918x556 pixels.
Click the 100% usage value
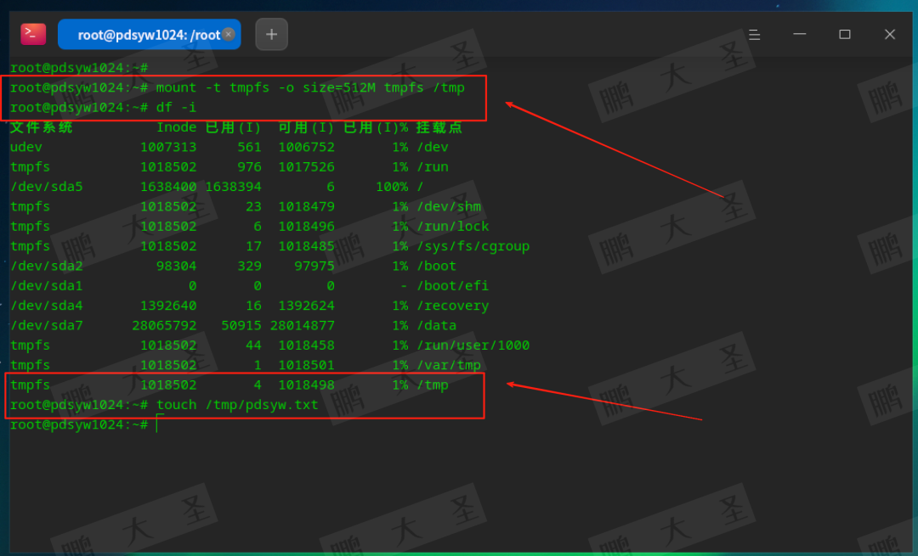[392, 187]
